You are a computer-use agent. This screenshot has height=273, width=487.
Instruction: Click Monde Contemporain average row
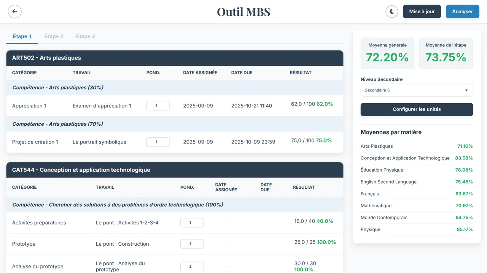[x=417, y=218]
